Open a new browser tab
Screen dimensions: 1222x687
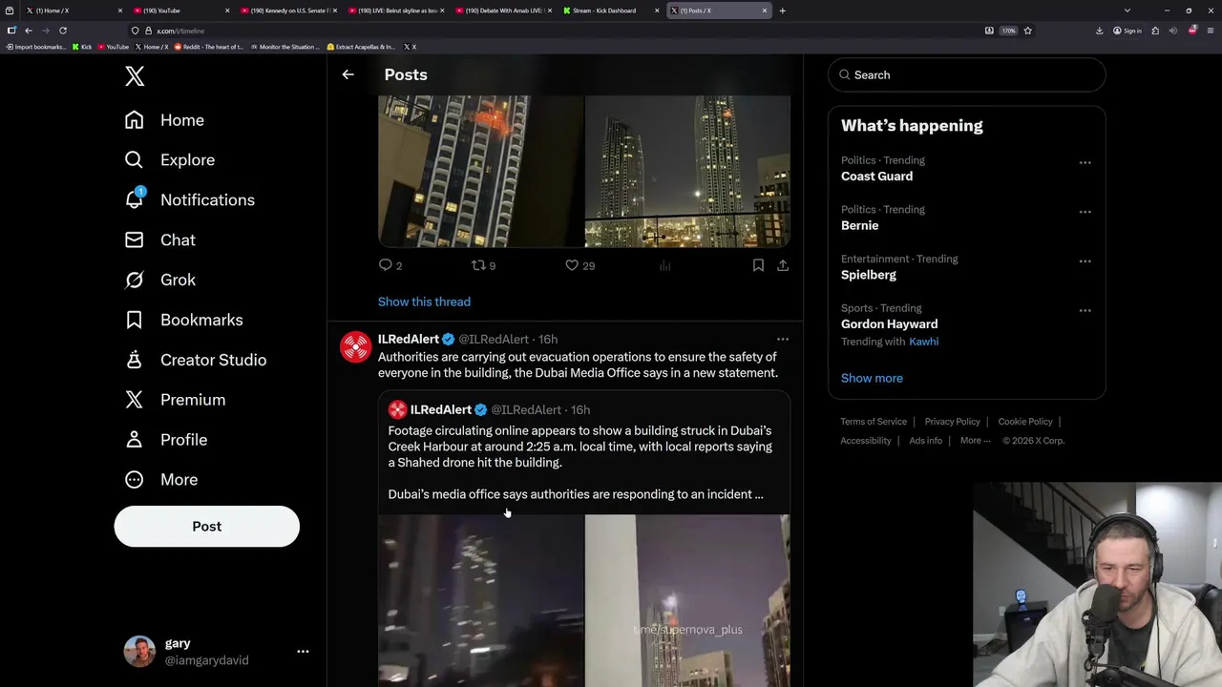782,10
